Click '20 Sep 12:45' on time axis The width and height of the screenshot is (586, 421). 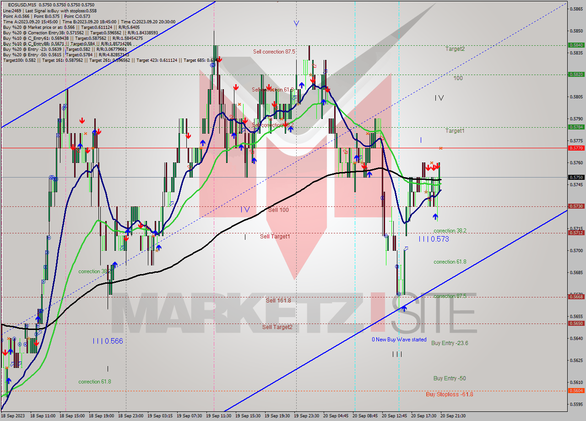394,416
